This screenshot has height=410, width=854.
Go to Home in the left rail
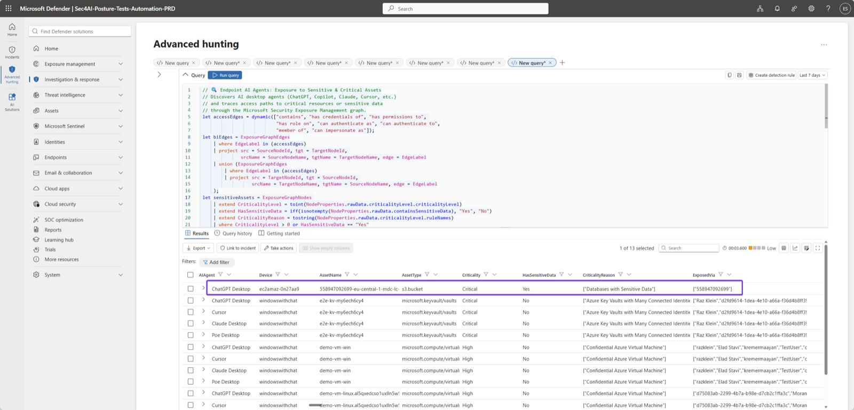(12, 30)
